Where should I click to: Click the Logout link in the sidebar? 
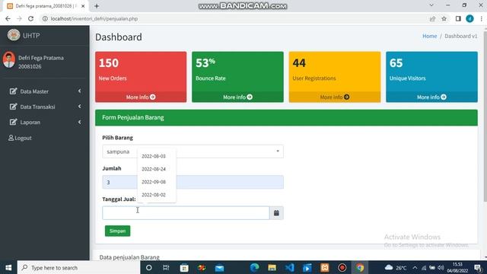click(21, 138)
